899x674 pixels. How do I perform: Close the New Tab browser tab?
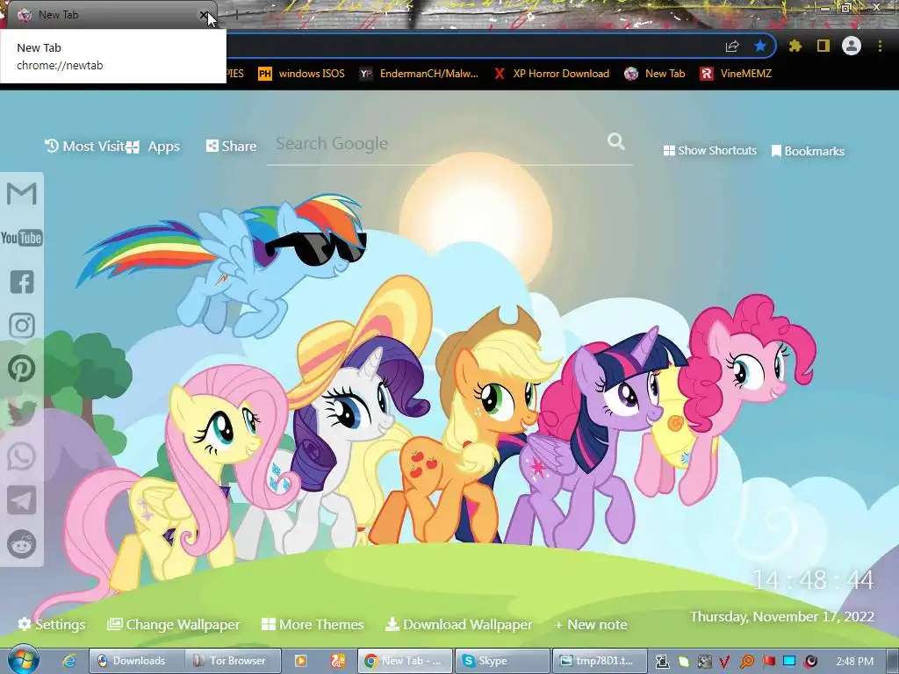tap(203, 15)
